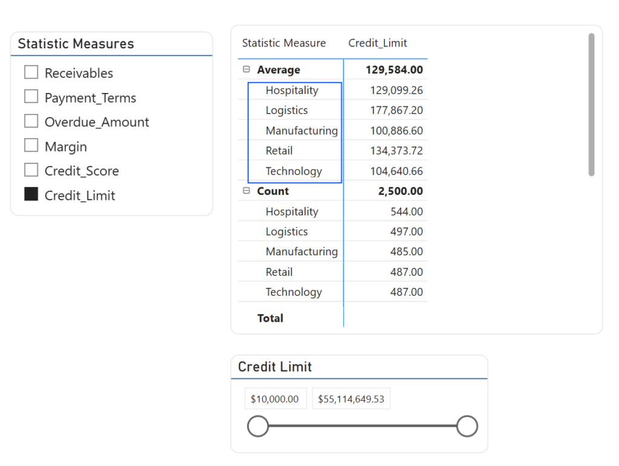Toggle the Credit_Score checkbox

click(x=31, y=170)
